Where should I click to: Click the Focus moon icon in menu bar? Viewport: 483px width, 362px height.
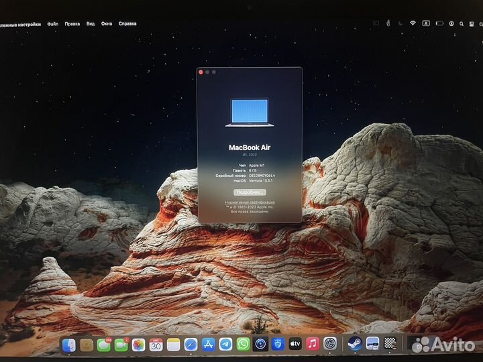tap(400, 23)
